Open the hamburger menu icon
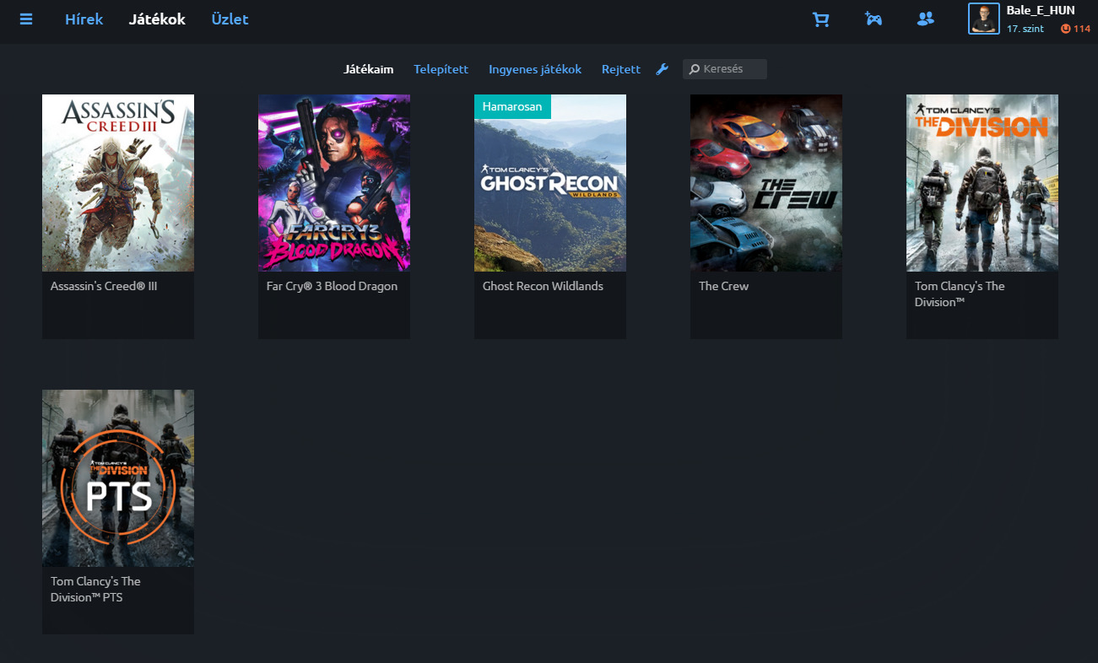The height and width of the screenshot is (663, 1098). pyautogui.click(x=26, y=19)
